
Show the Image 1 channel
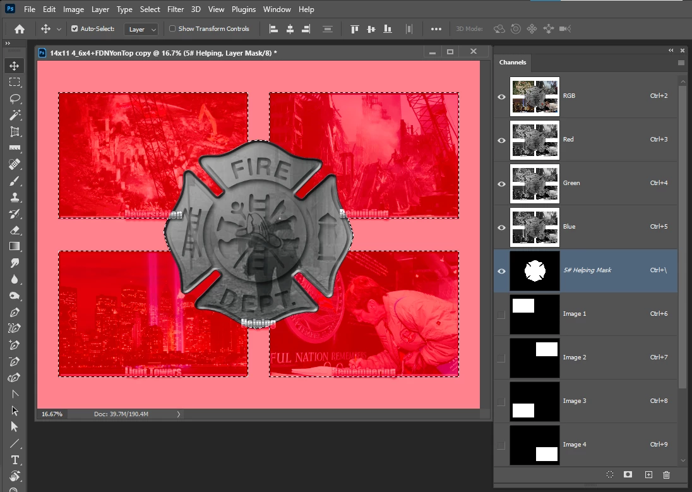pos(501,315)
